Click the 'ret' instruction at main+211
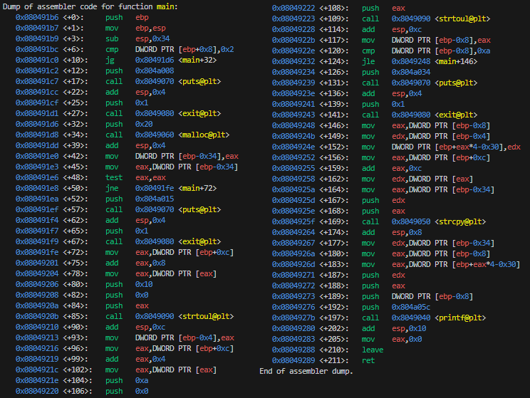530x398 pixels. 368,360
